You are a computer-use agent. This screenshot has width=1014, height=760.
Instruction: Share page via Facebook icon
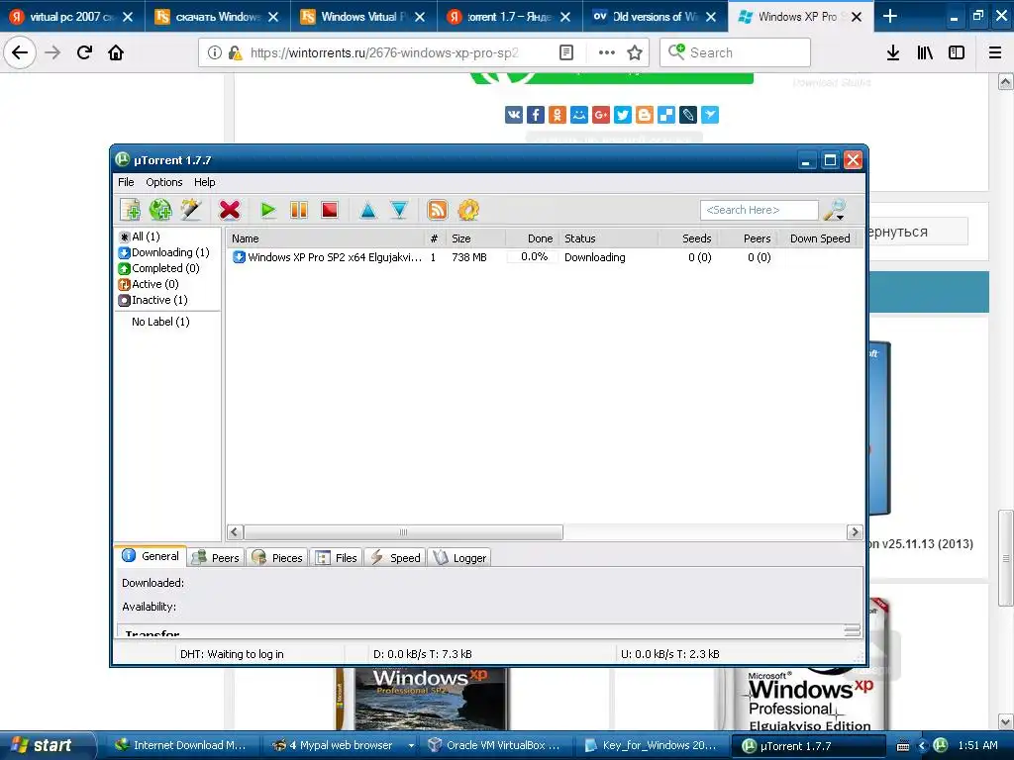[x=536, y=115]
